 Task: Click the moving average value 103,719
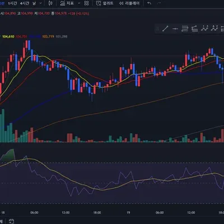click(x=48, y=36)
